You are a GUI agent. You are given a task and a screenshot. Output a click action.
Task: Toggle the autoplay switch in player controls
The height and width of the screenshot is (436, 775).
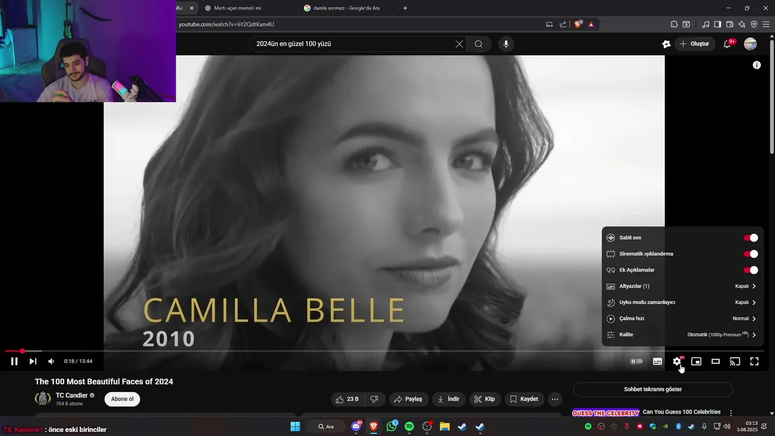[636, 362]
